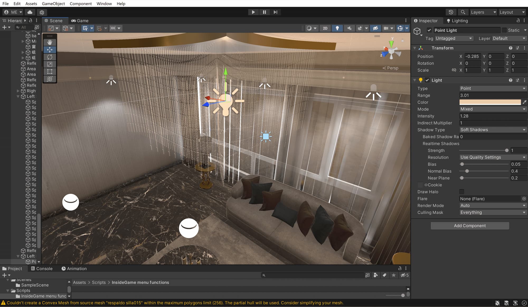Click the Play button
The height and width of the screenshot is (307, 528).
pyautogui.click(x=253, y=12)
